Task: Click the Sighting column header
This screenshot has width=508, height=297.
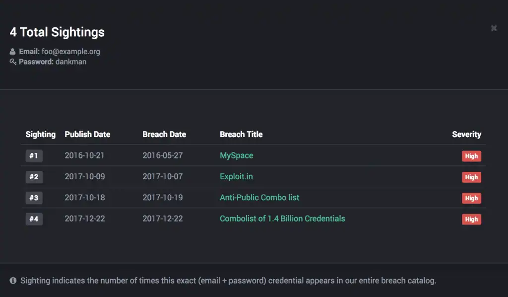Action: point(40,134)
